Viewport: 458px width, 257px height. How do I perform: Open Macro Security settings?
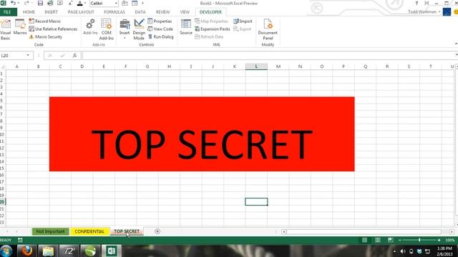pos(46,36)
